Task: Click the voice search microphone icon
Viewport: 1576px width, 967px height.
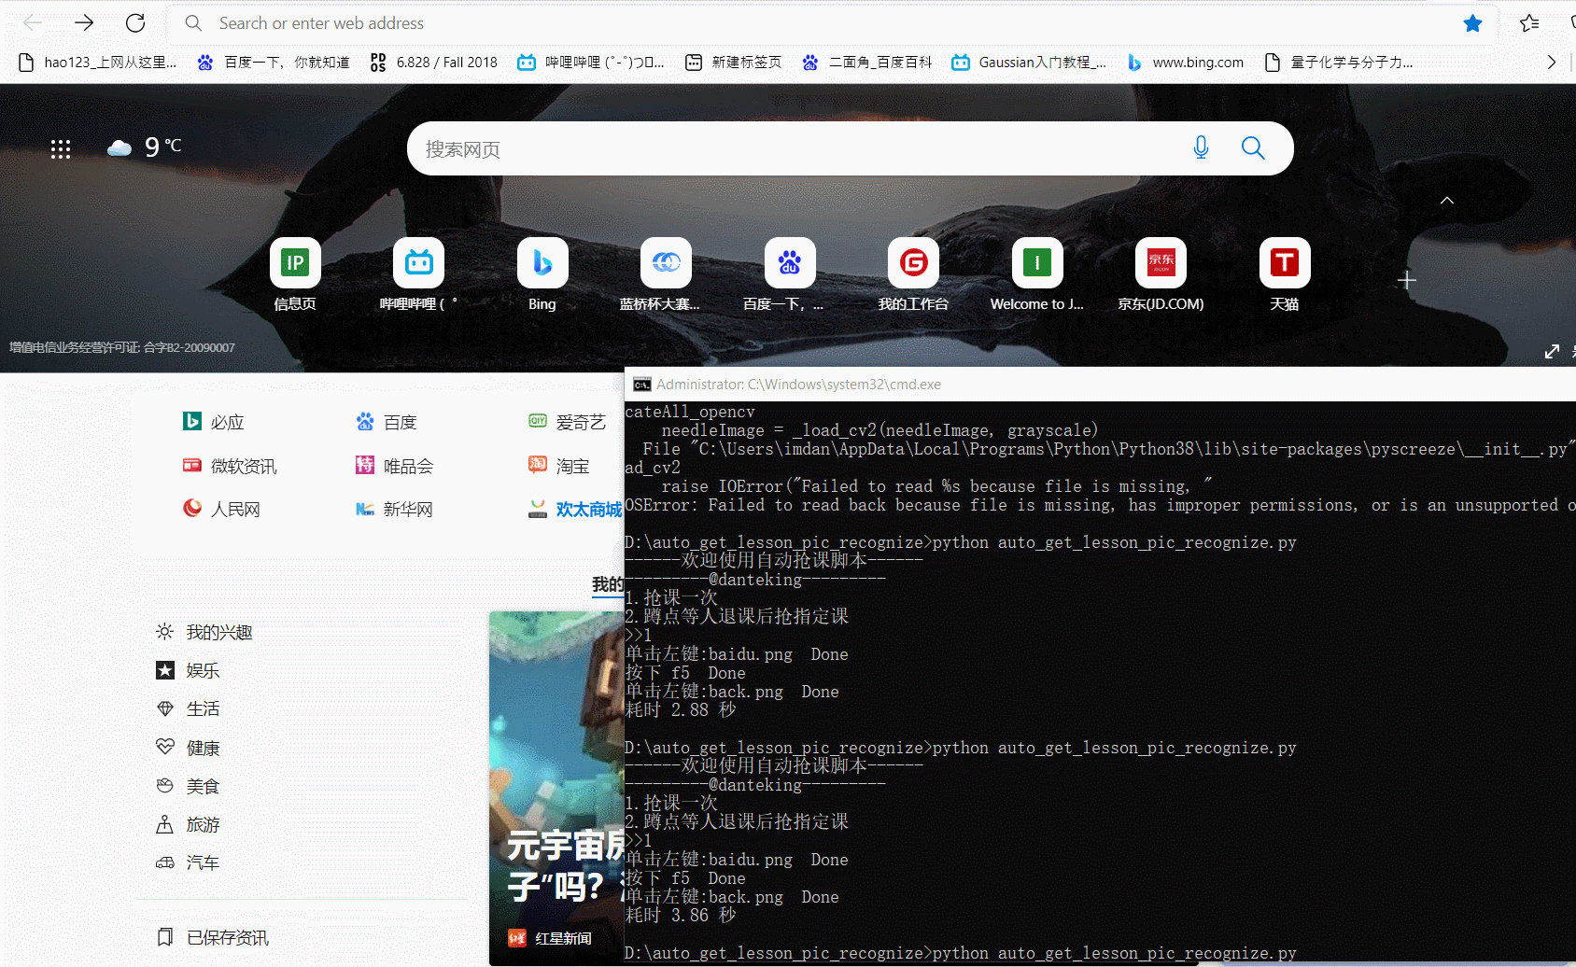Action: pos(1201,147)
